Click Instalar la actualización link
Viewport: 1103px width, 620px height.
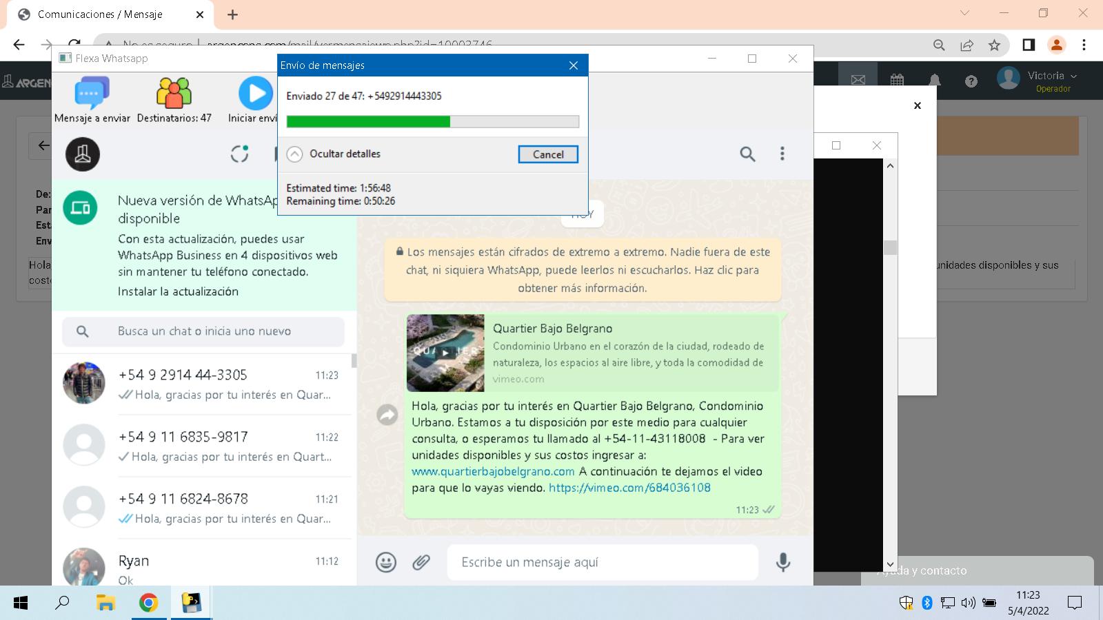coord(178,291)
